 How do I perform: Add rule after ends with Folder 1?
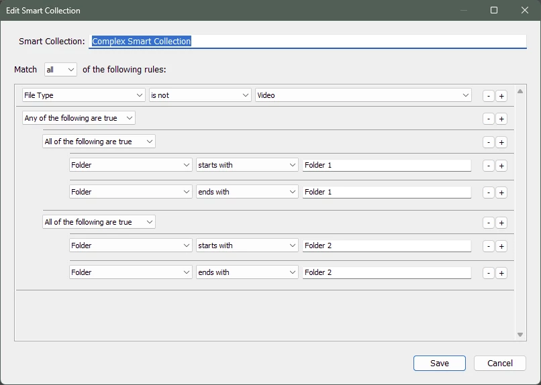point(501,192)
